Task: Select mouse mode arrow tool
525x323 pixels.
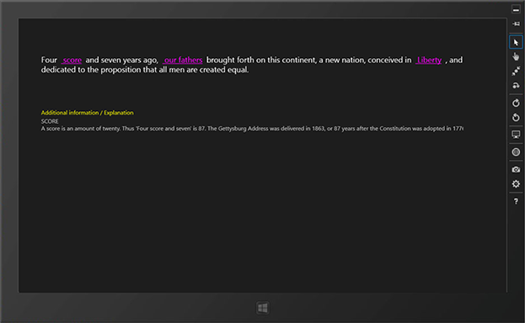Action: pos(516,42)
